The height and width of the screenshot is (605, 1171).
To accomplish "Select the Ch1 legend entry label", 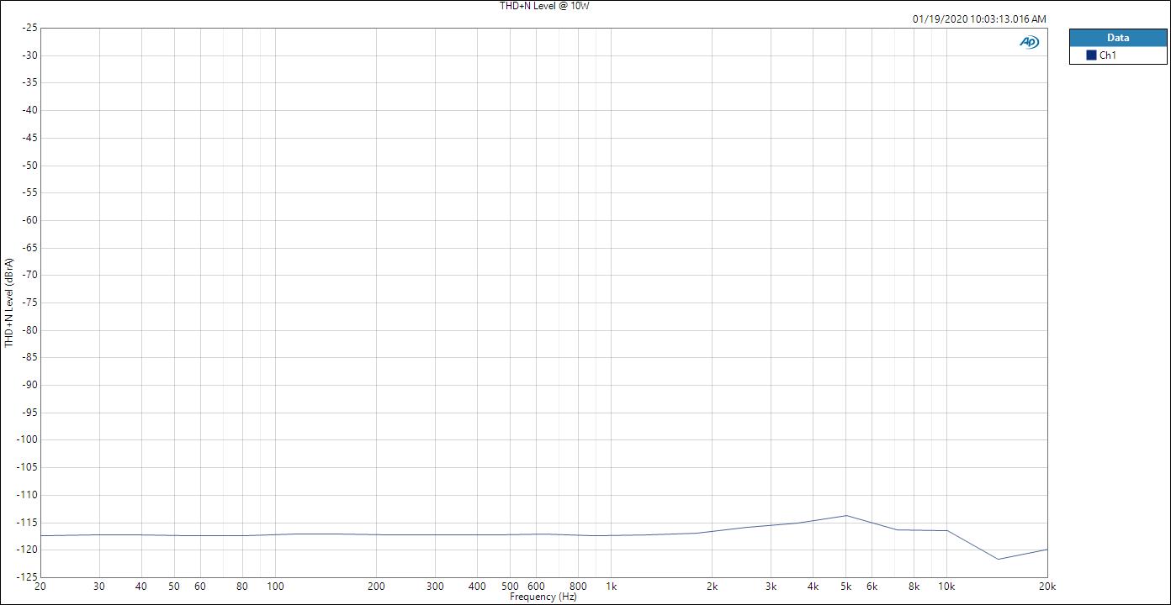I will click(x=1108, y=55).
